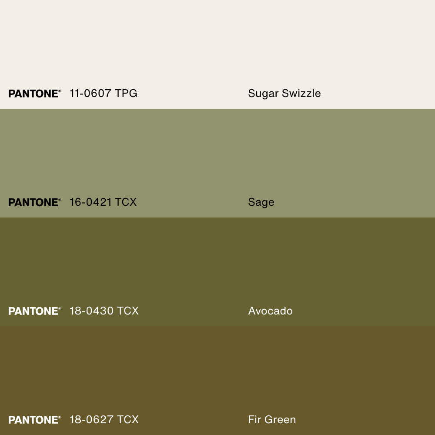Select the 18-0430 TCX color code

coord(104,311)
